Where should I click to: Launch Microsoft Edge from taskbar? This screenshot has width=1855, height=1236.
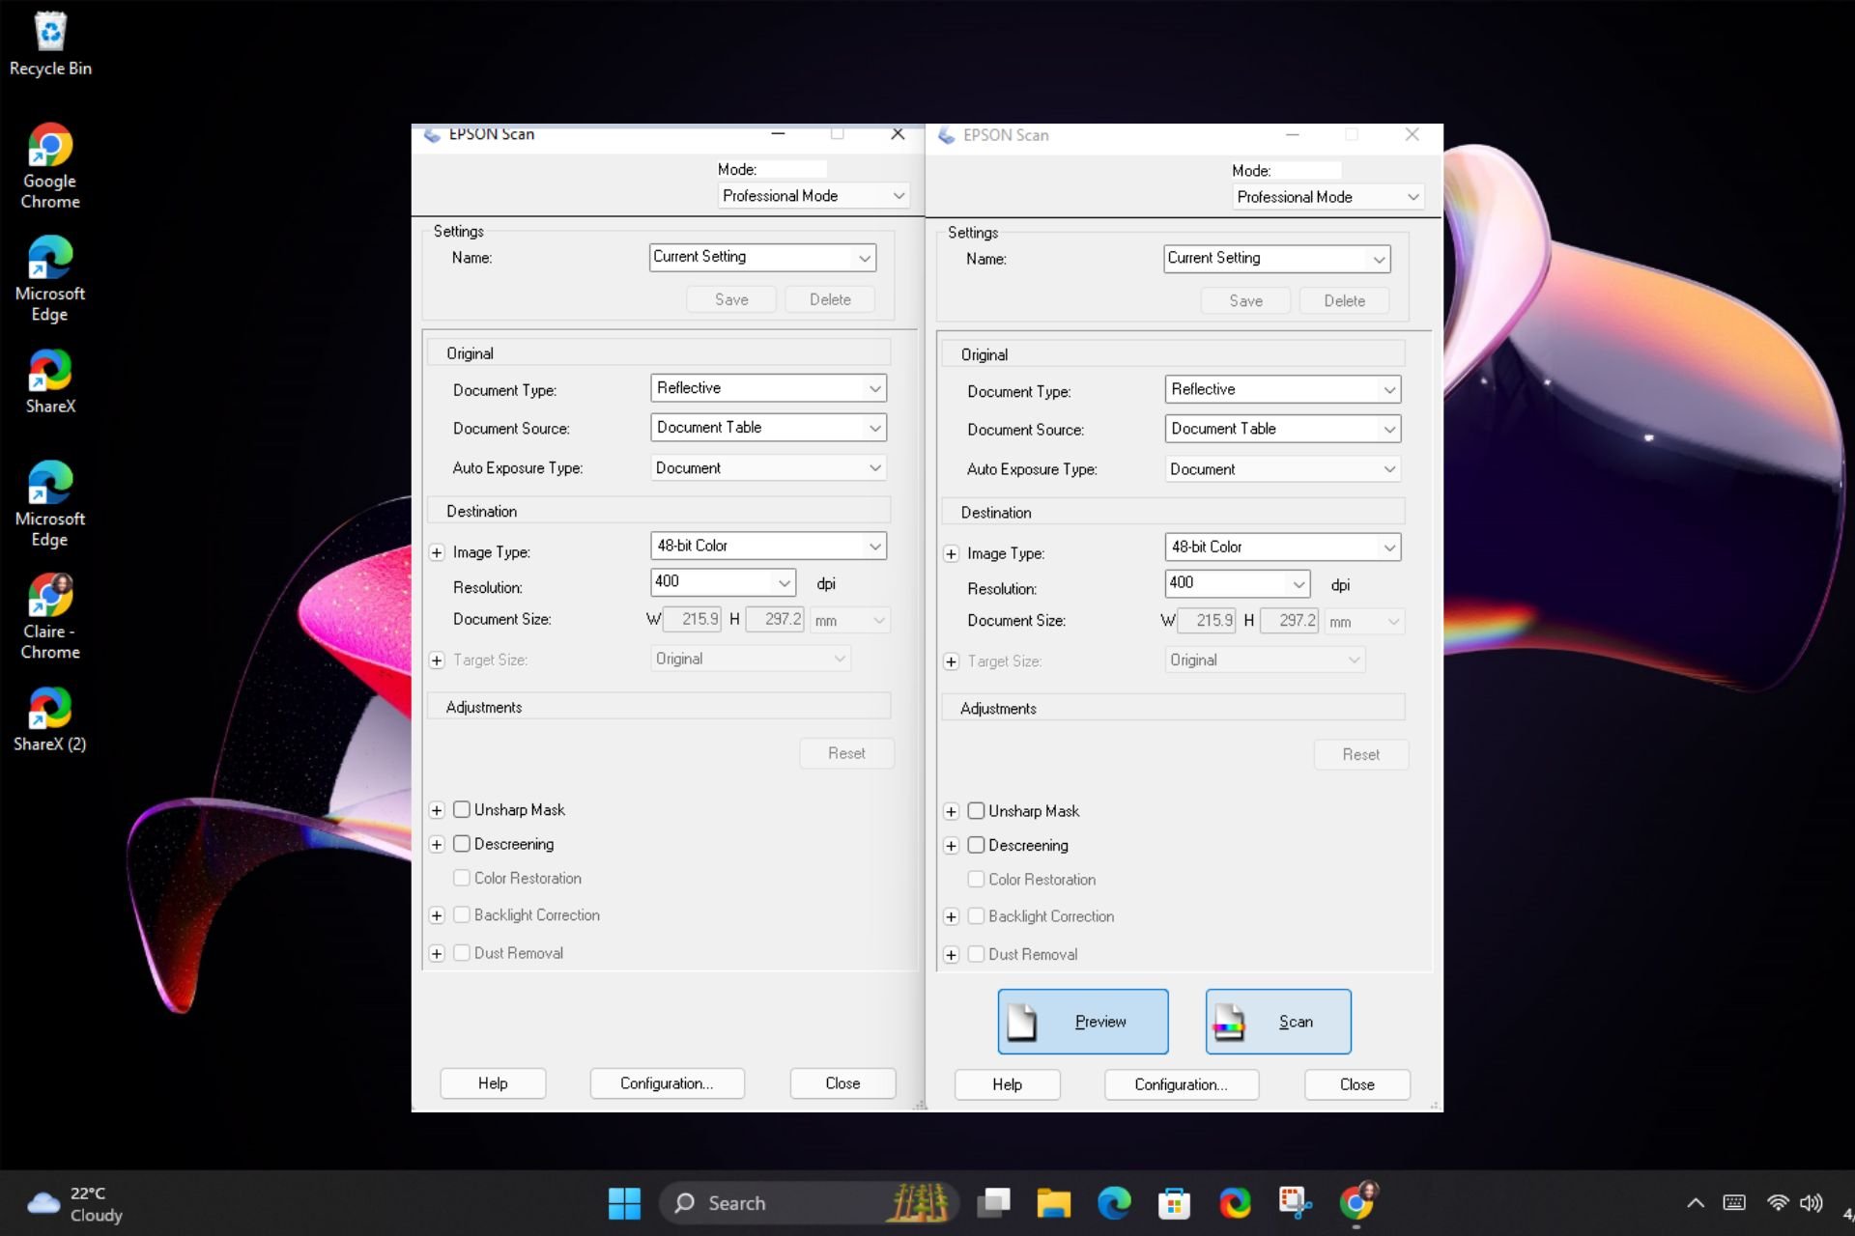pyautogui.click(x=1114, y=1203)
